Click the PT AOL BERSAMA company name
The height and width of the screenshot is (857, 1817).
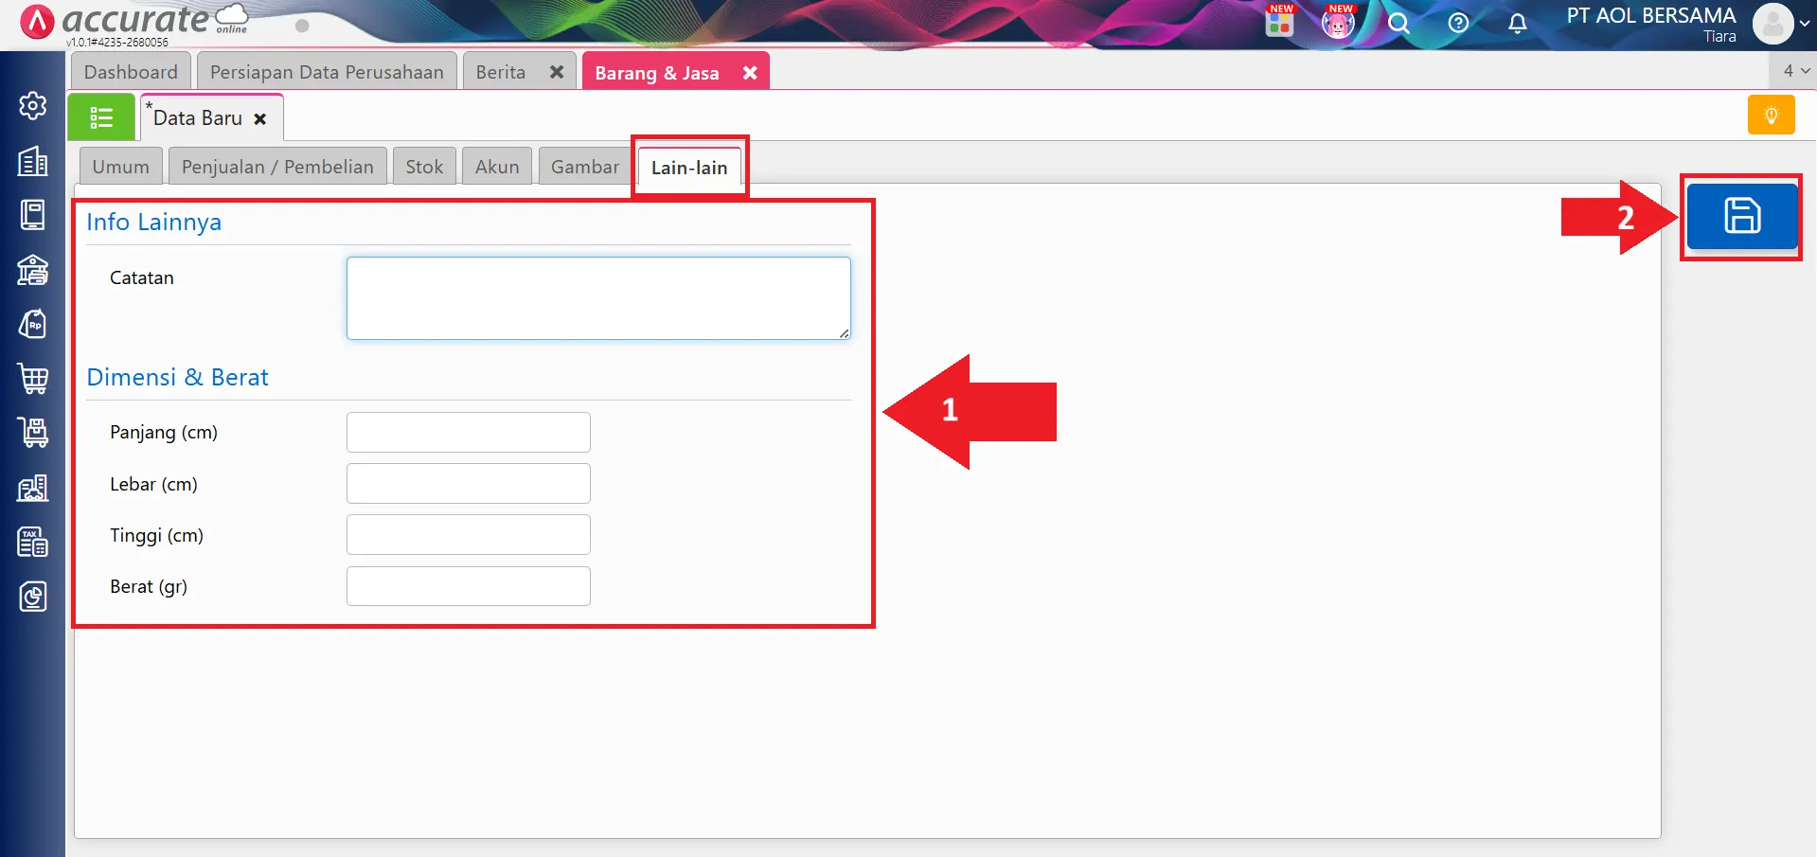1651,15
